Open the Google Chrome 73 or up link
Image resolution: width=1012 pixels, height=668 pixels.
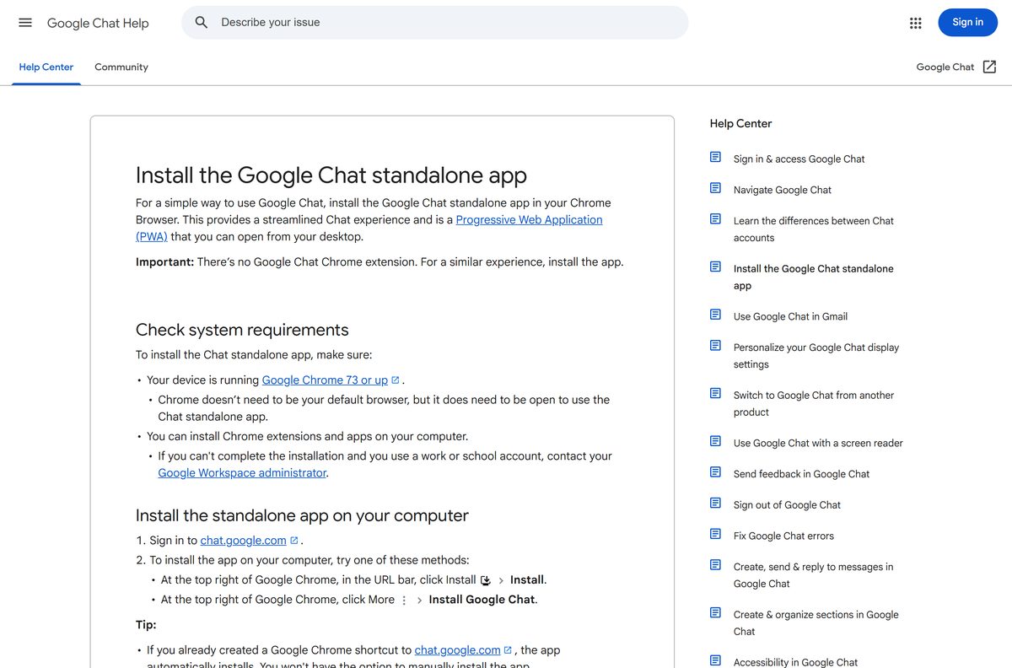coord(325,380)
